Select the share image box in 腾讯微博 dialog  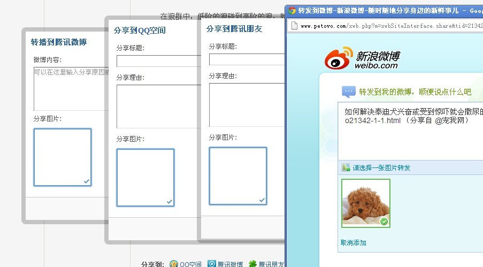click(63, 157)
